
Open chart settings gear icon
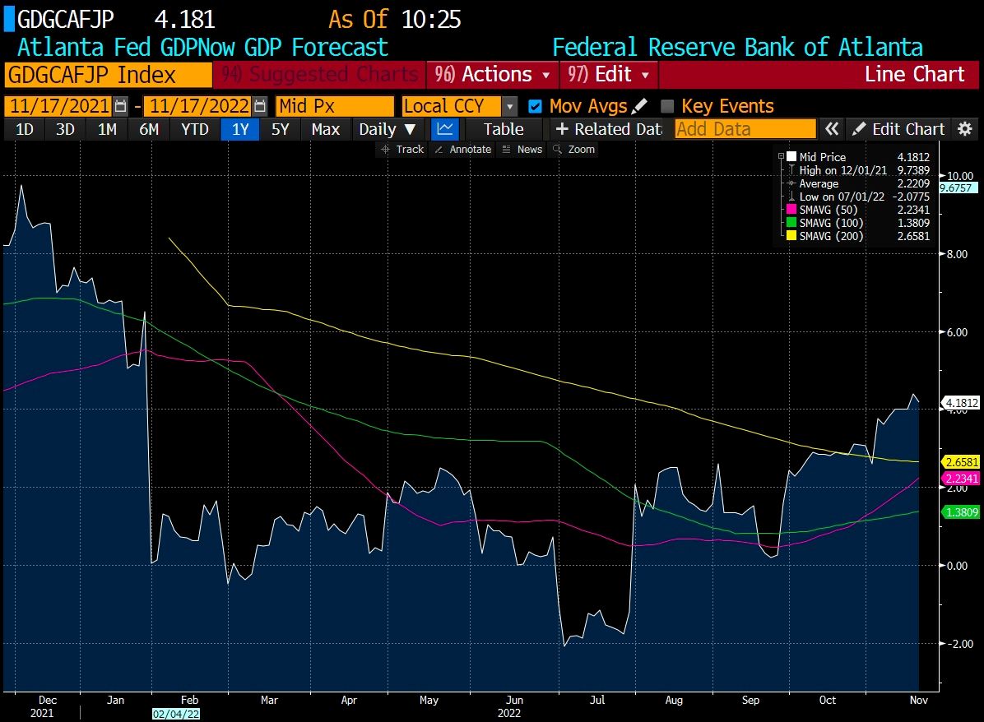pos(965,129)
